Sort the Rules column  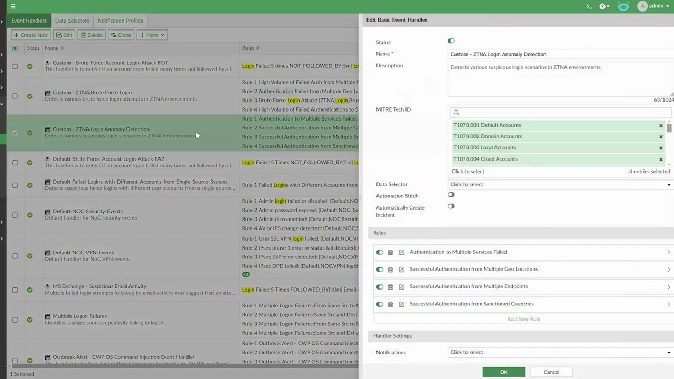(251, 48)
